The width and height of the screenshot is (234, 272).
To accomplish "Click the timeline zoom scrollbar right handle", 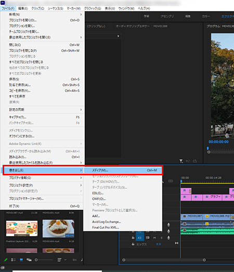I will 204,260.
